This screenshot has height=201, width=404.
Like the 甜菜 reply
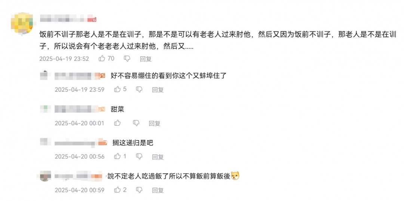pyautogui.click(x=117, y=123)
